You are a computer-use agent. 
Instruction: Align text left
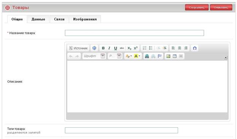click(173, 48)
